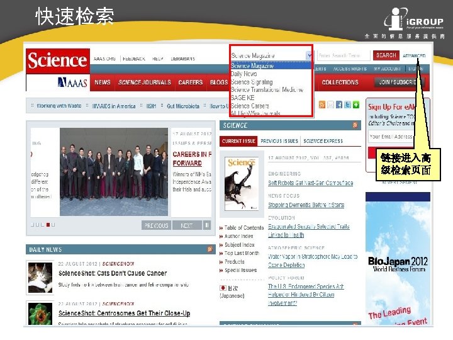Viewport: 453px width, 340px height.
Task: Open the CAREERS IN FORWARD headline link
Action: [192, 159]
